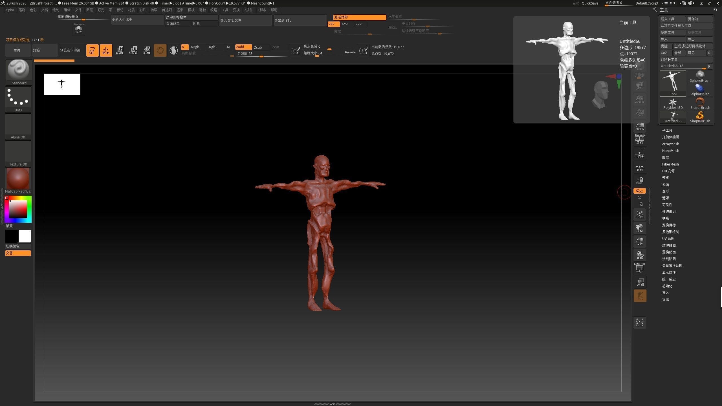Select the Scale axis (缩放轴) tool
722x406 pixels.
pos(133,50)
